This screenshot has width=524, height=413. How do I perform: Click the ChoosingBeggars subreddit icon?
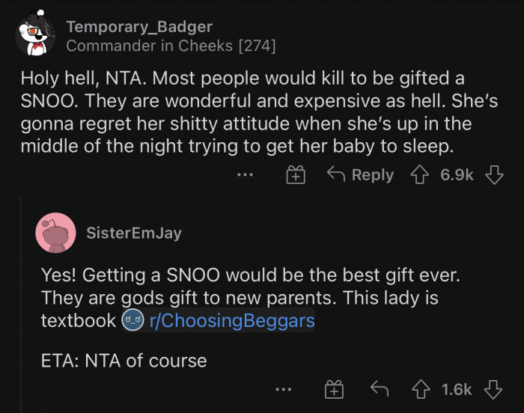pyautogui.click(x=130, y=321)
